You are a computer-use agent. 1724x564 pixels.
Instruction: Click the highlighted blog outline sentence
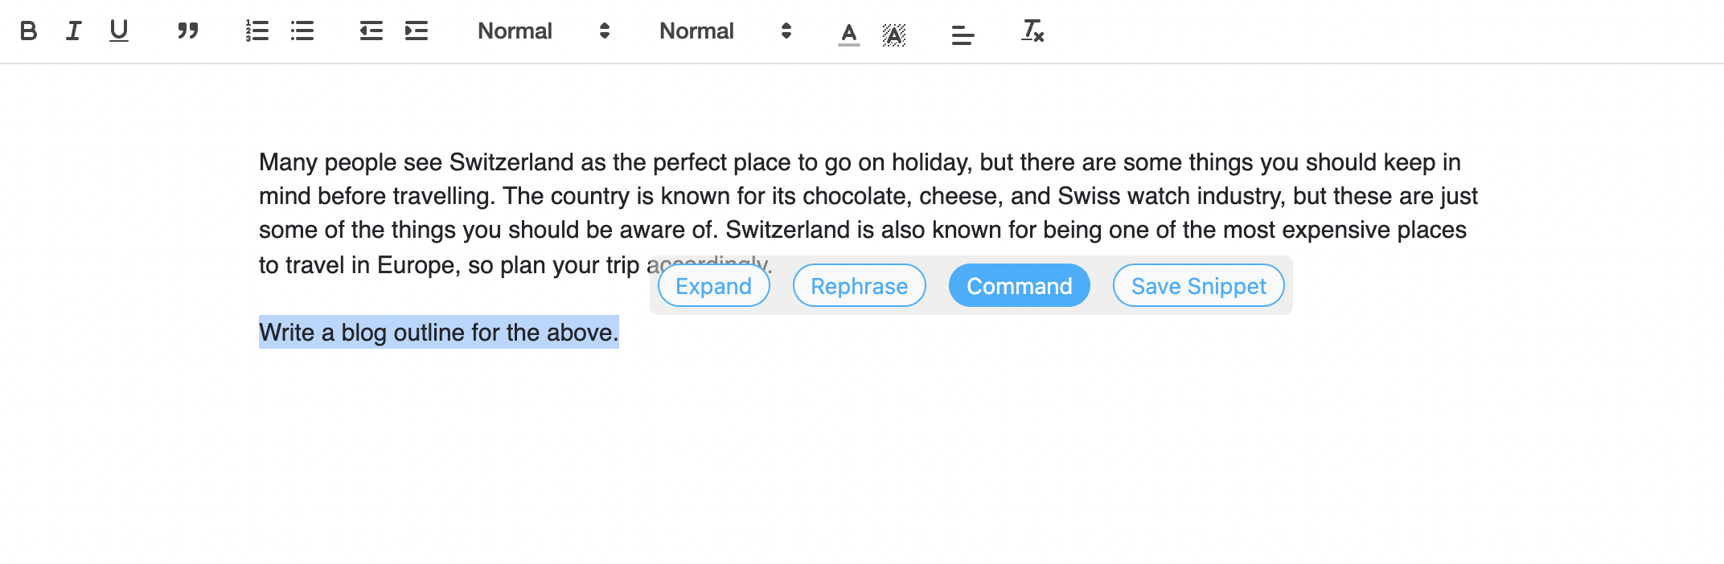click(x=439, y=333)
